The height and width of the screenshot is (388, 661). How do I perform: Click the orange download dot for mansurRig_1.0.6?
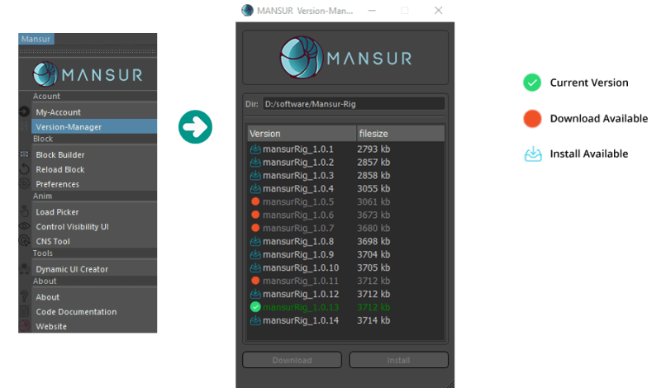coord(255,215)
